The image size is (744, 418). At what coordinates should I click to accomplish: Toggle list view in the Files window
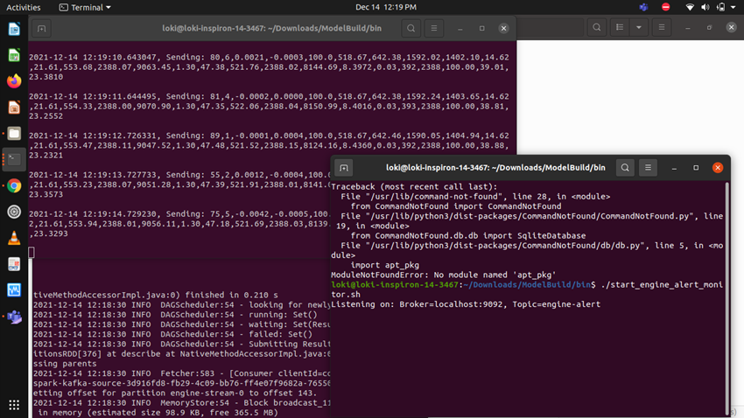coord(620,27)
